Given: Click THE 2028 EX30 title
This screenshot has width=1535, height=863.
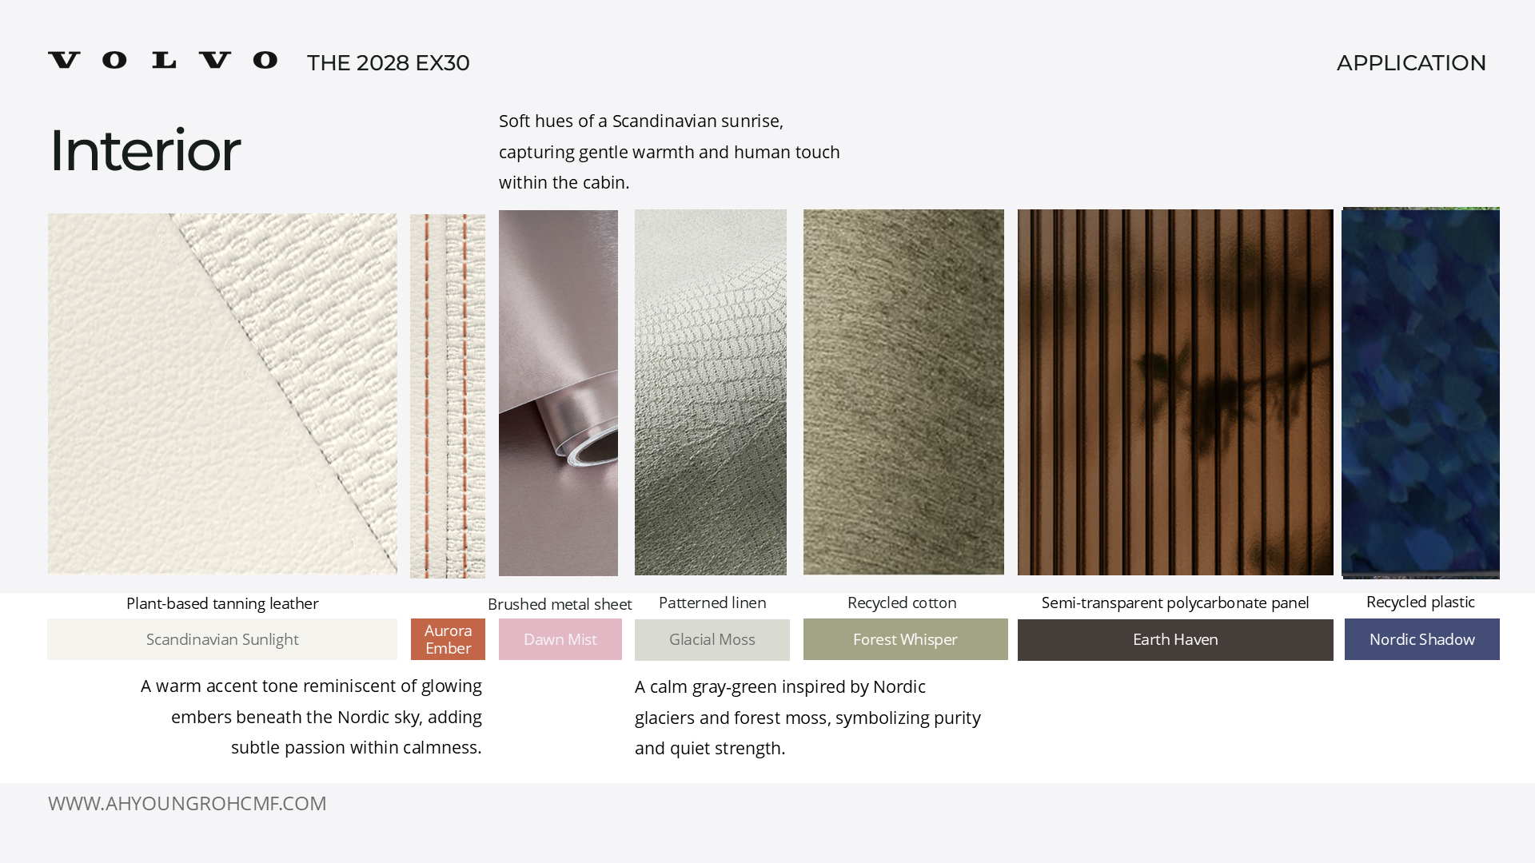Looking at the screenshot, I should click(x=389, y=63).
